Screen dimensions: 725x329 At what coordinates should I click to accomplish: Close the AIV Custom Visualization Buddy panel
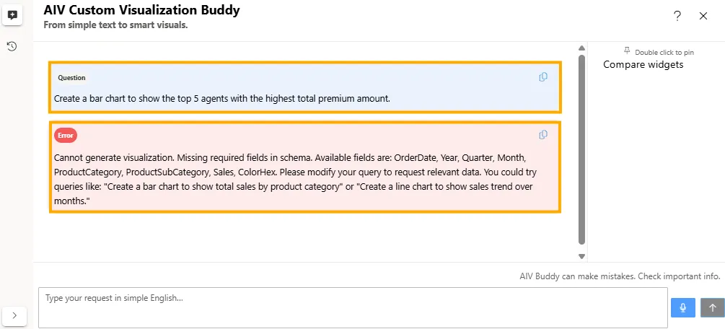703,16
